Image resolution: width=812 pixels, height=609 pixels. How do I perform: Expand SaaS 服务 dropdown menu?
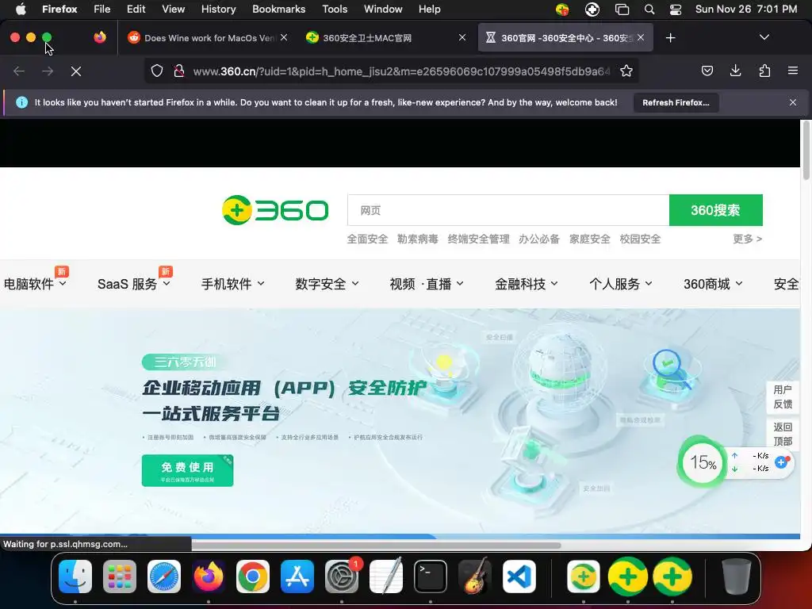tap(133, 284)
